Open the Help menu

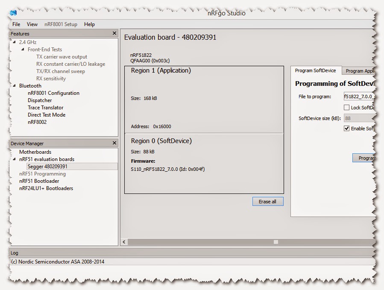[89, 24]
